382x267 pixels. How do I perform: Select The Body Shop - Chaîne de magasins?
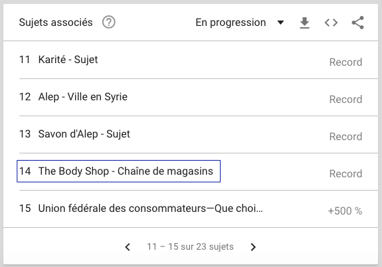[x=119, y=171]
